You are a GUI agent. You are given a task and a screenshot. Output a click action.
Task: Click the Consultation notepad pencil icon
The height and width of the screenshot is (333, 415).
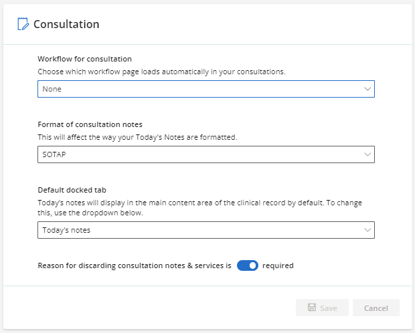point(23,24)
